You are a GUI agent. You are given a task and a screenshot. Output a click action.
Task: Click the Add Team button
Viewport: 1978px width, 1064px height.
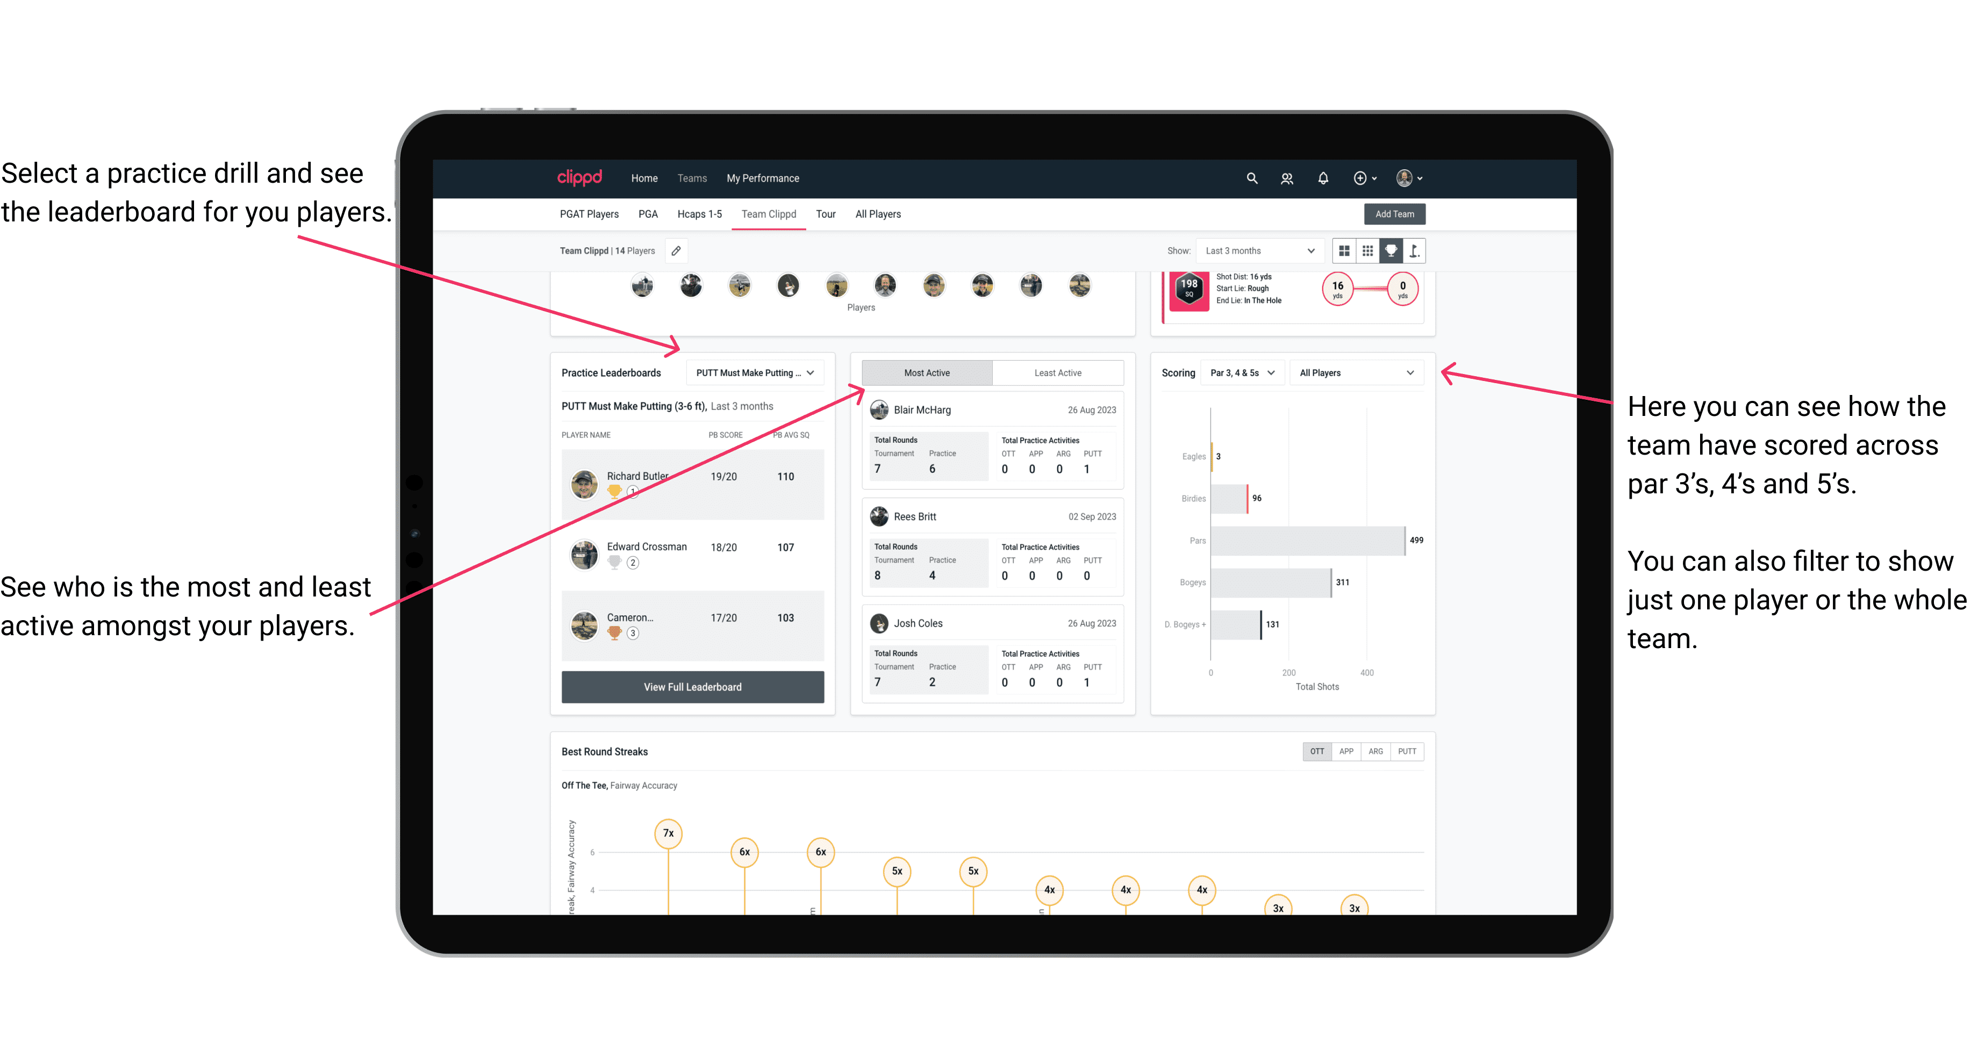click(x=1394, y=213)
